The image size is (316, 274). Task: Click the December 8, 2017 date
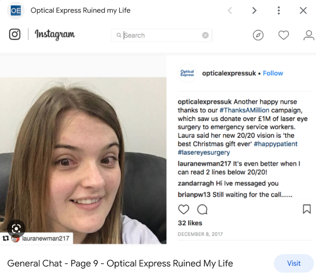coord(200,234)
